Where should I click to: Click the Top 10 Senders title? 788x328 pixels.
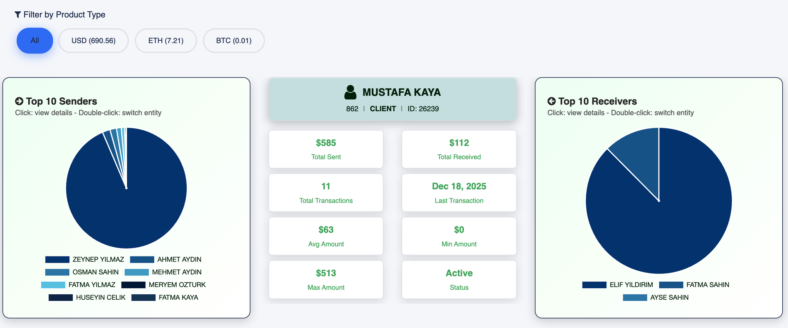tap(61, 101)
